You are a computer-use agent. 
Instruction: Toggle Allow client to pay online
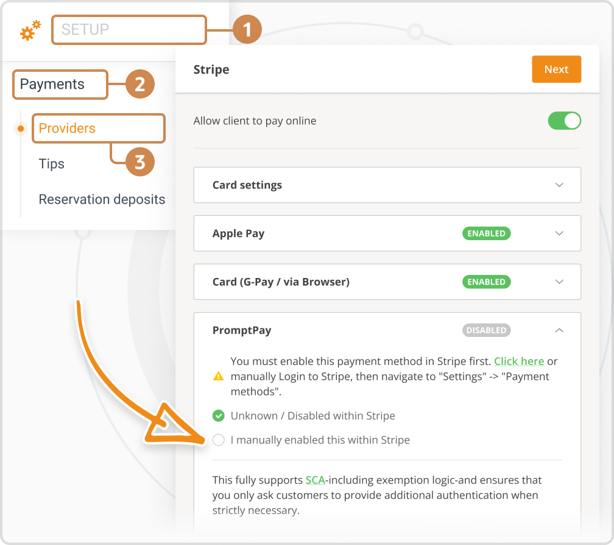[564, 120]
